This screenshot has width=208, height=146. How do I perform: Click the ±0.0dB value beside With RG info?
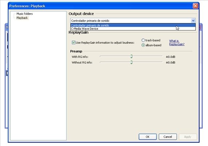pos(170,57)
